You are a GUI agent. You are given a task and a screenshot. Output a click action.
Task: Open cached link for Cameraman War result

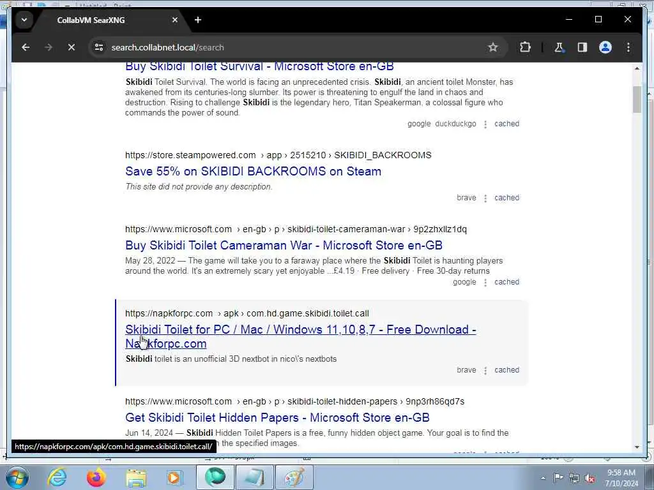click(506, 282)
